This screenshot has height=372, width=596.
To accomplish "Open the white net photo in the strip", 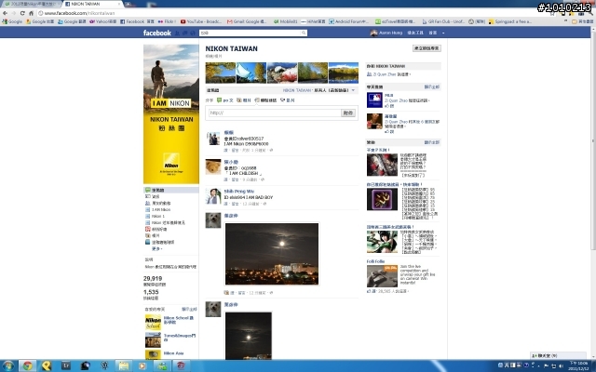I will [251, 73].
